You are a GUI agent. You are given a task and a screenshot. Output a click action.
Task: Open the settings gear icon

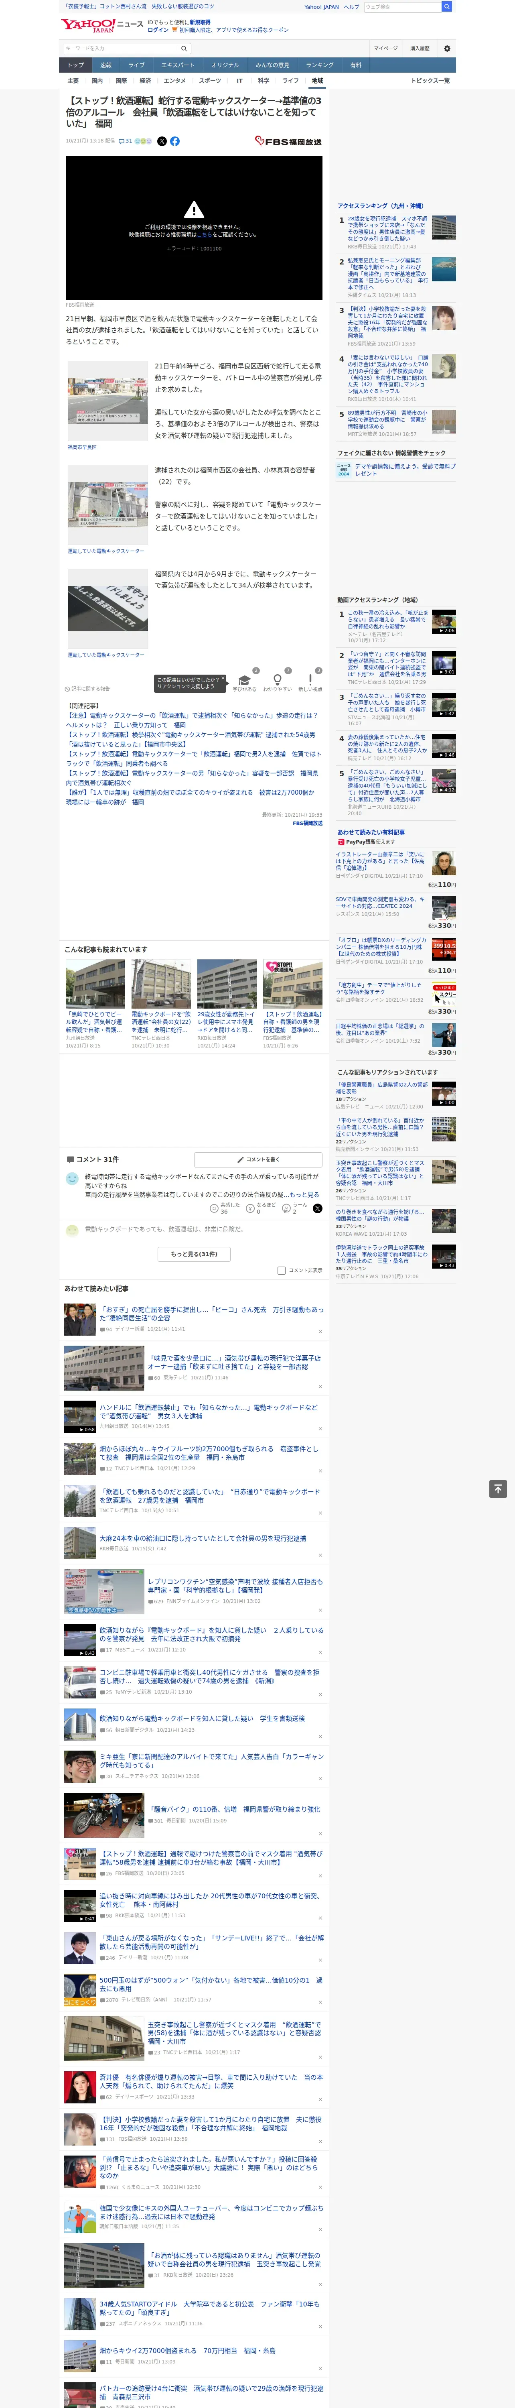pyautogui.click(x=447, y=48)
